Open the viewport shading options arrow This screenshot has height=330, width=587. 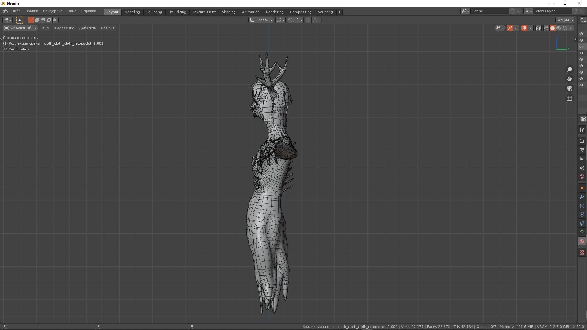(571, 28)
